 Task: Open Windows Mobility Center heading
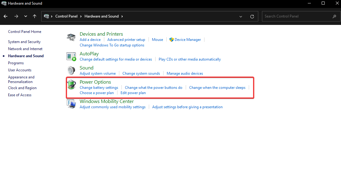coord(107,101)
